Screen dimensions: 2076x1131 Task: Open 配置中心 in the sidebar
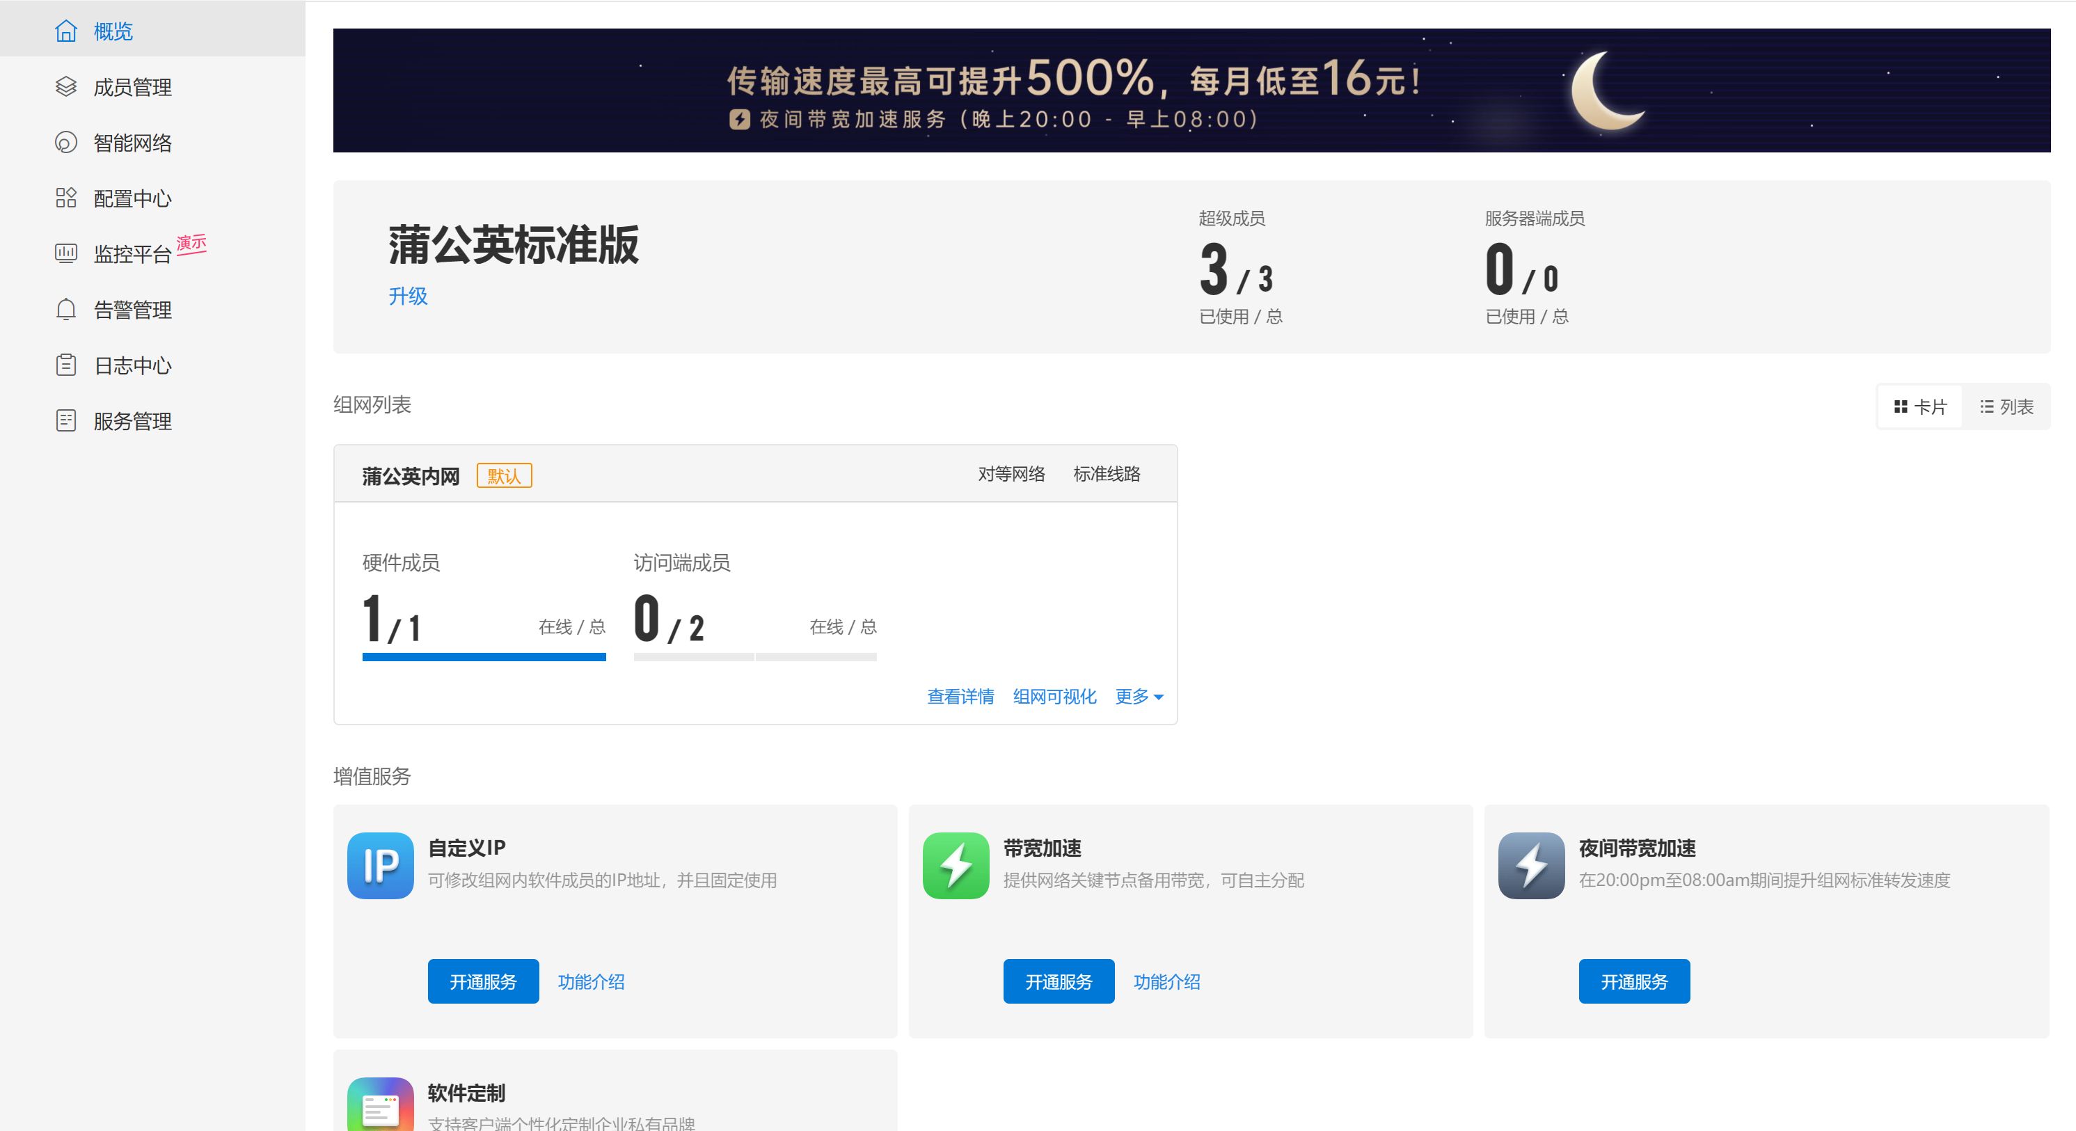click(x=152, y=198)
